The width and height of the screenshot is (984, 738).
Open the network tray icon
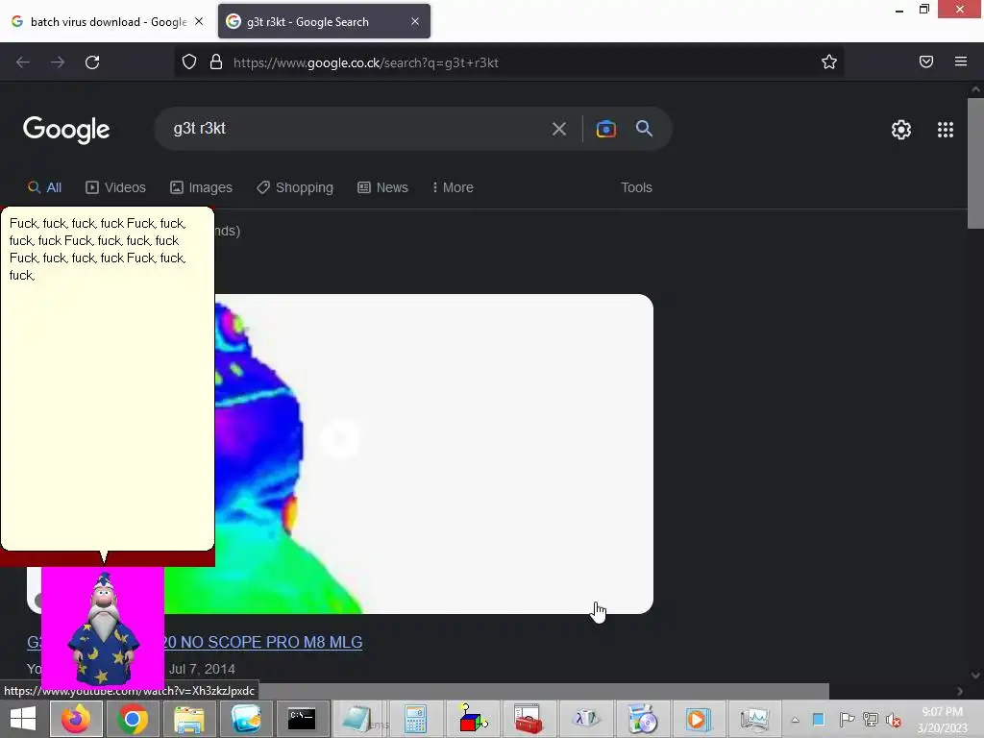click(871, 719)
